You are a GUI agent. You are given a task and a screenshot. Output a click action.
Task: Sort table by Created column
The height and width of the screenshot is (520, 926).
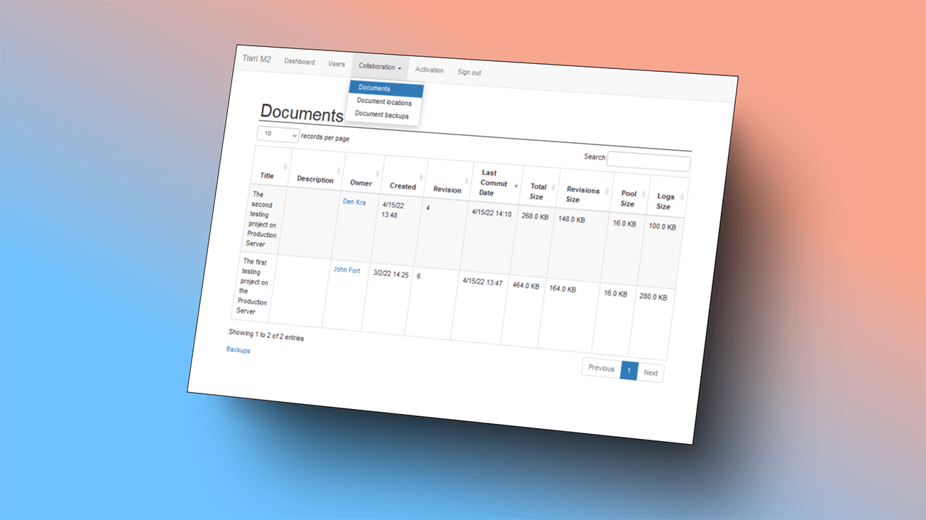coord(402,186)
